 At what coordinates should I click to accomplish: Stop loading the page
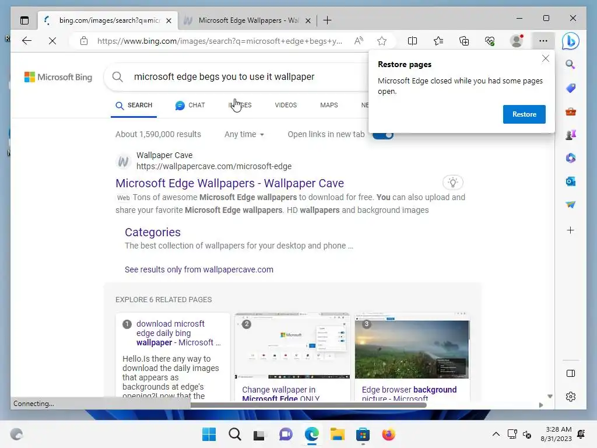point(52,41)
